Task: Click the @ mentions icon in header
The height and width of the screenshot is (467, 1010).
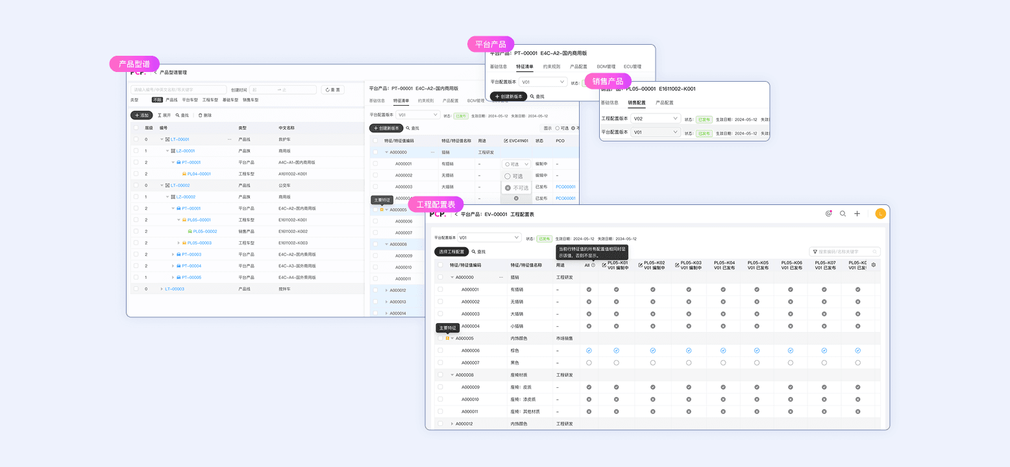Action: [828, 213]
